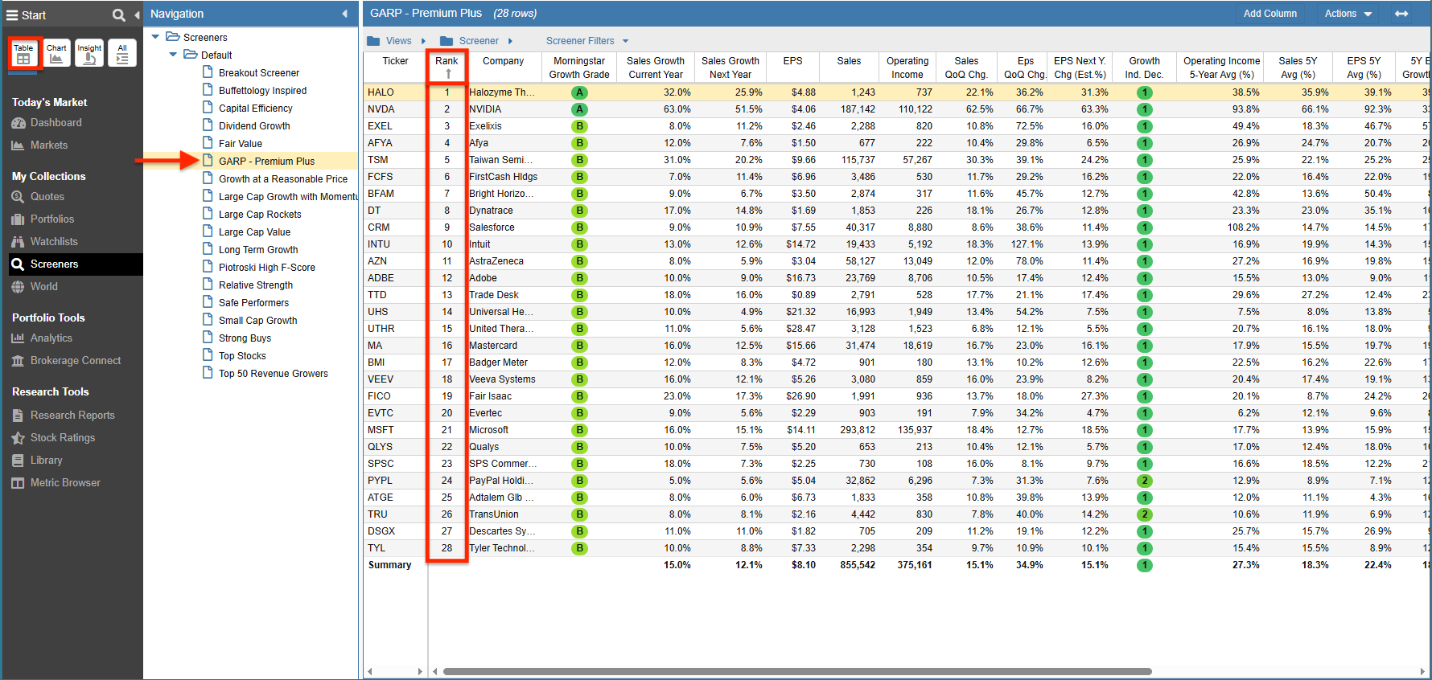1432x680 pixels.
Task: Sort by Morningstar Growth Grade column
Action: click(579, 68)
